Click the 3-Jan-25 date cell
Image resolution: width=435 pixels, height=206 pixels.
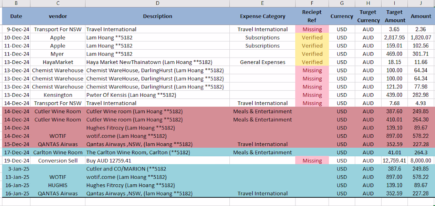(16, 169)
